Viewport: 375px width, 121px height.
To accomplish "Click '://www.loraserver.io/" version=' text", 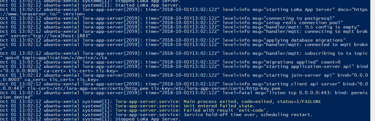I will (x=43, y=14).
